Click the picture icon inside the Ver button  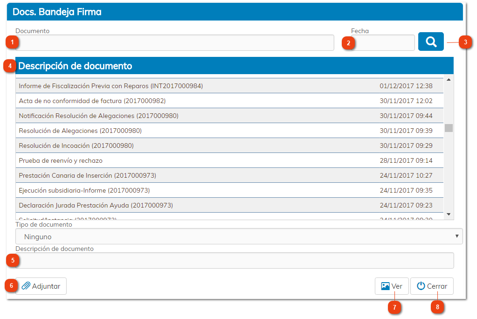386,286
